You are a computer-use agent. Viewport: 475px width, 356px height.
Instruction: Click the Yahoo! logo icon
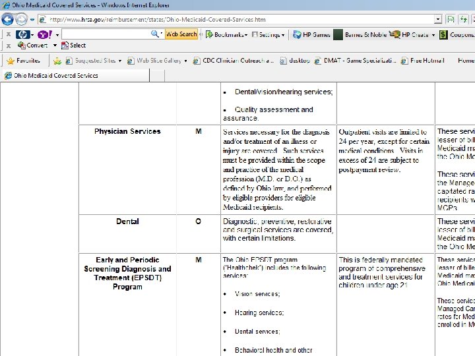(x=45, y=34)
